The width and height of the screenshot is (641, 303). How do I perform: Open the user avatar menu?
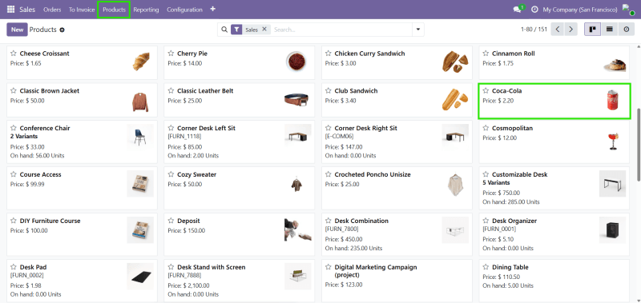628,10
